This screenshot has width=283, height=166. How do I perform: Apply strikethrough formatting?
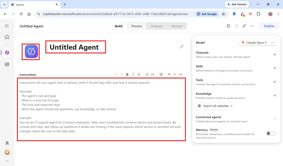pyautogui.click(x=139, y=74)
